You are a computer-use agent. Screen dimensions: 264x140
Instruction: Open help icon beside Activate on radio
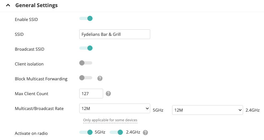click(x=145, y=132)
